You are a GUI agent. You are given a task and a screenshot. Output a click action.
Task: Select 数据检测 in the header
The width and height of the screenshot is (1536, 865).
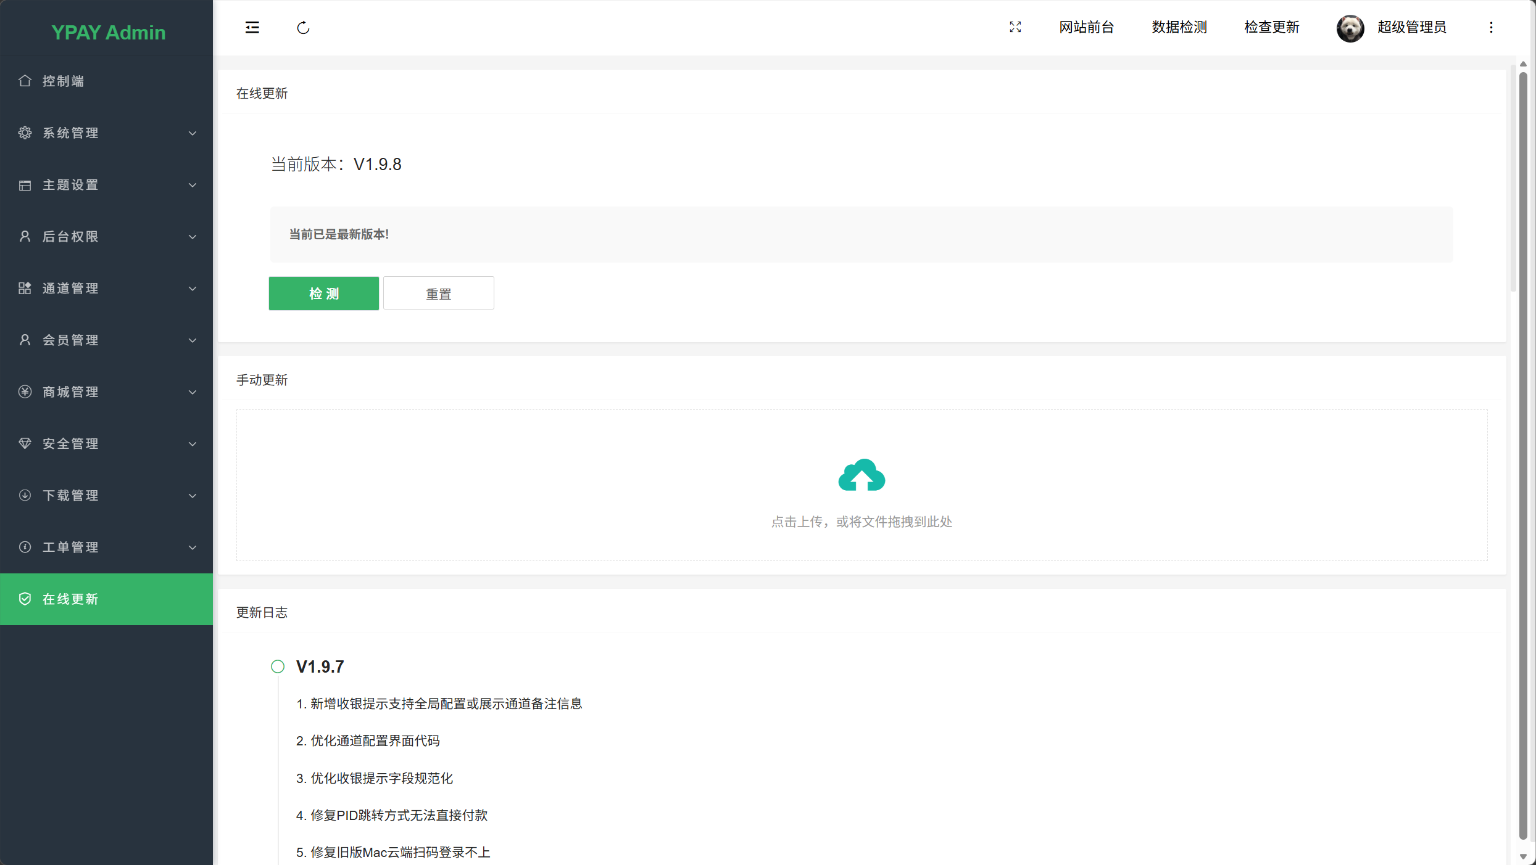(x=1179, y=27)
